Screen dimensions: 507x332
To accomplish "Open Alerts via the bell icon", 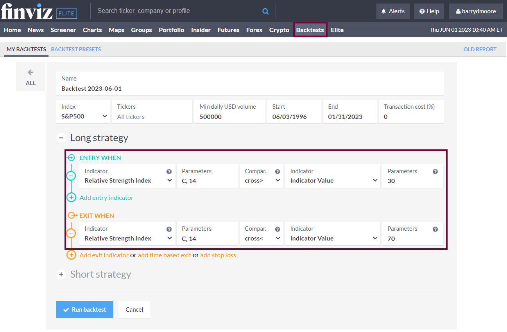I will [x=383, y=11].
